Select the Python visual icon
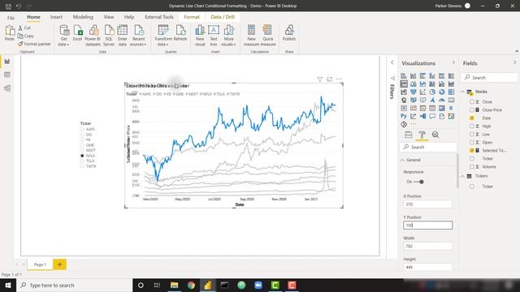 tap(404, 116)
